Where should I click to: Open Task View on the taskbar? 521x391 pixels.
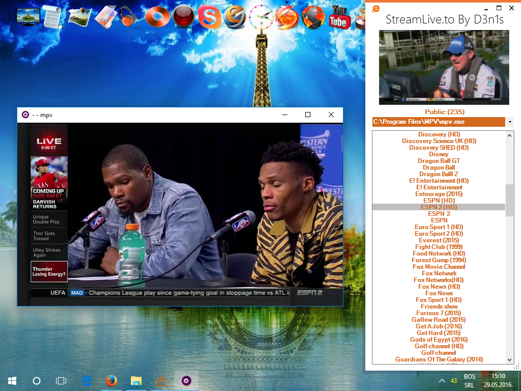point(61,381)
